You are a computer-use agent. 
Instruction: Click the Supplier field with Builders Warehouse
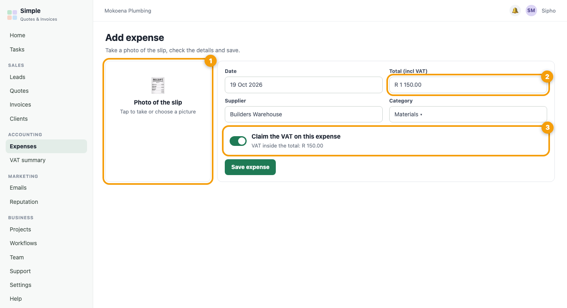pos(304,114)
